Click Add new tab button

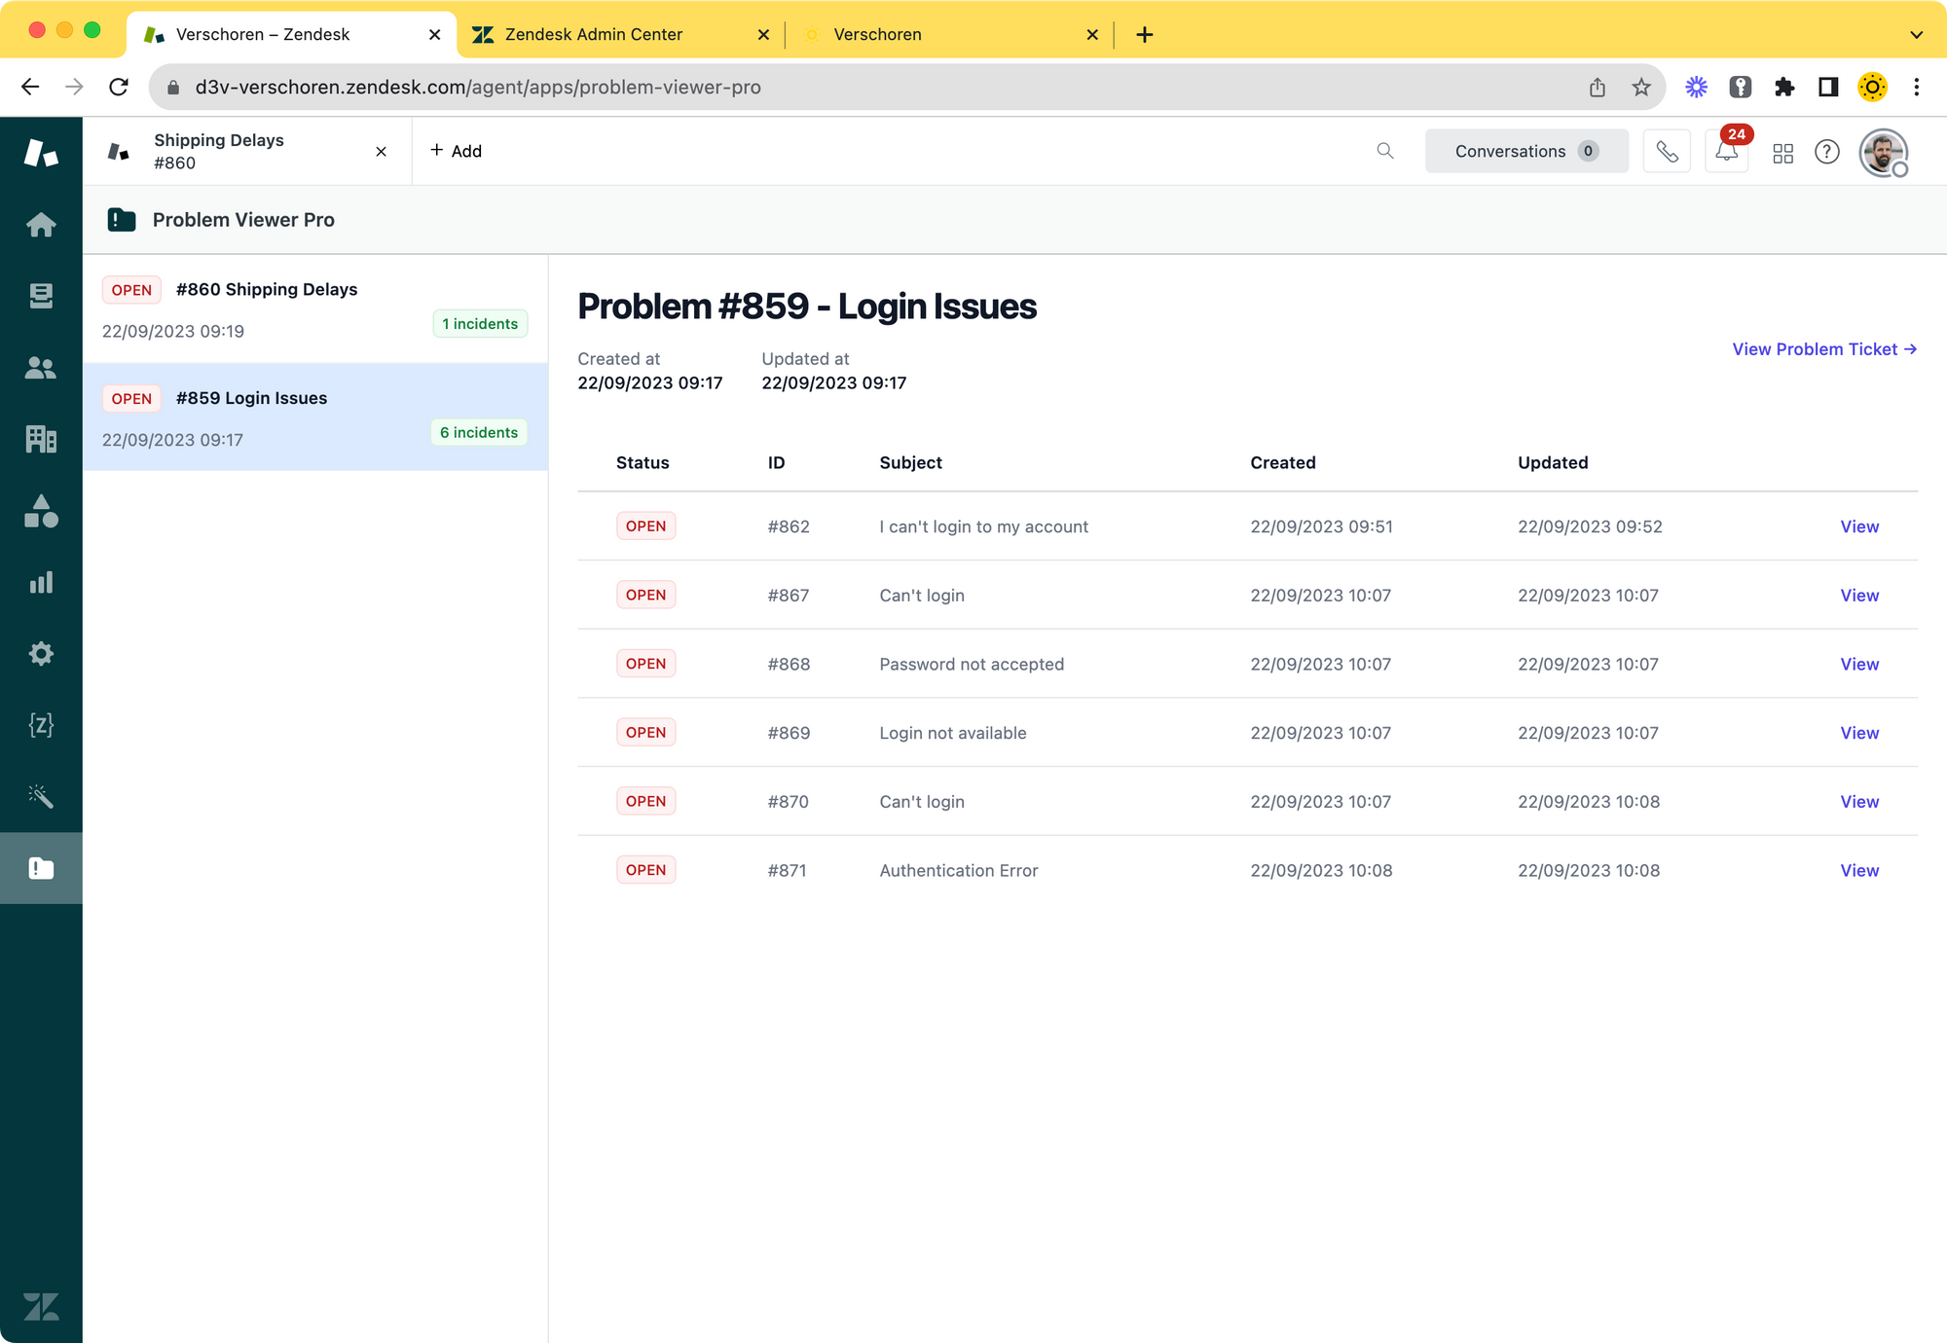click(456, 151)
